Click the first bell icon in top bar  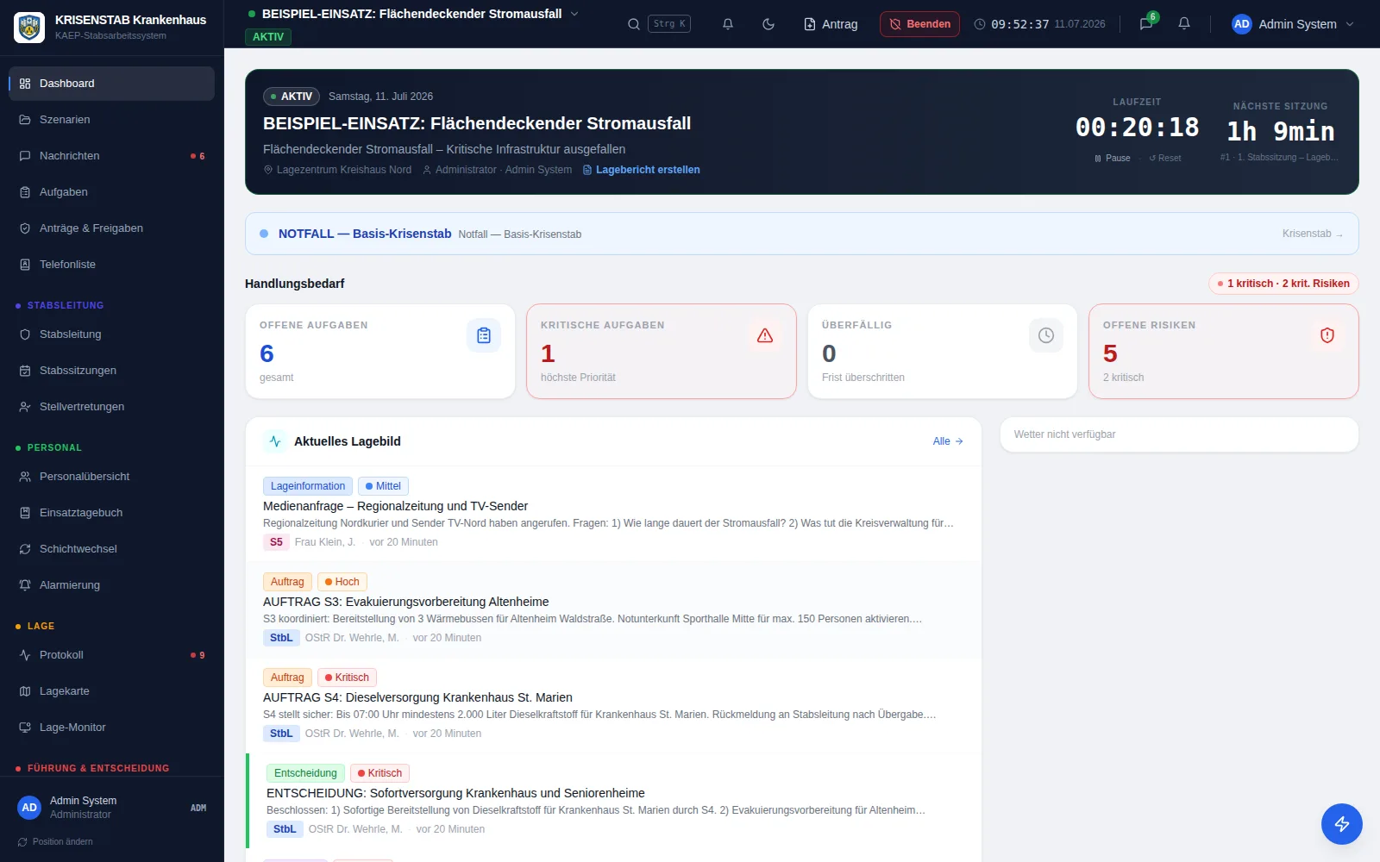(x=728, y=24)
